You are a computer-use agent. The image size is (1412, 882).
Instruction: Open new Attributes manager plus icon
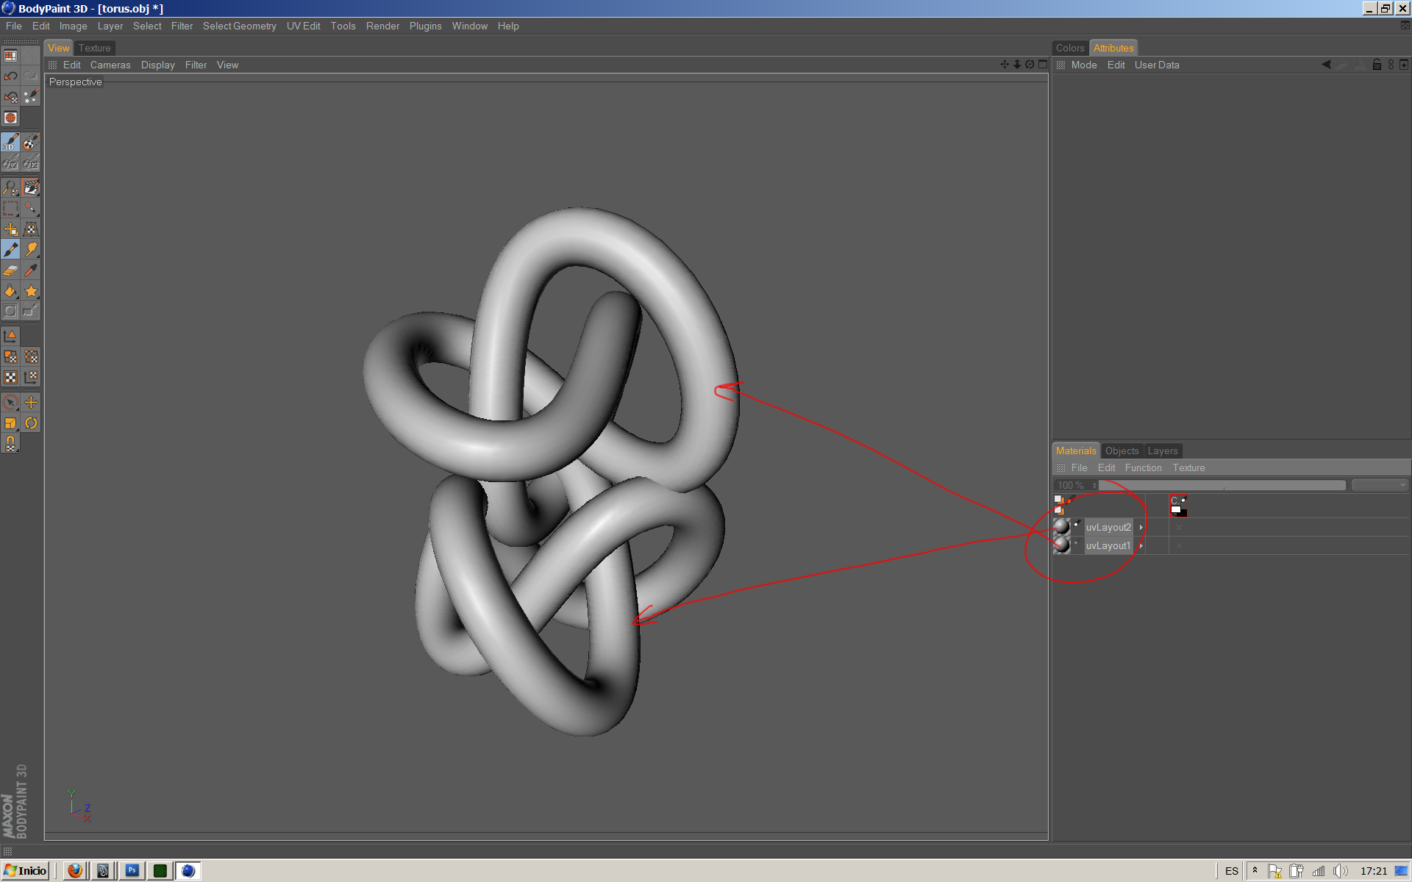pos(1404,65)
